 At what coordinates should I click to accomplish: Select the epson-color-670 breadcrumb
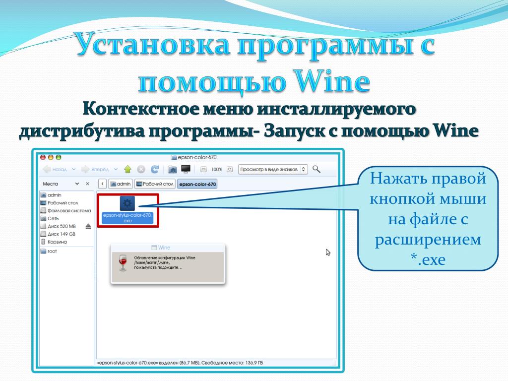[x=197, y=184]
